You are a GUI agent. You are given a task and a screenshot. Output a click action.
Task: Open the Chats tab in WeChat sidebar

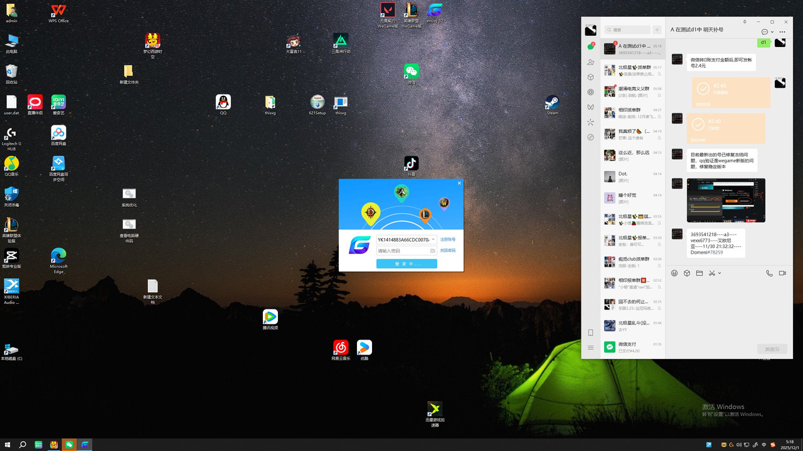click(590, 46)
